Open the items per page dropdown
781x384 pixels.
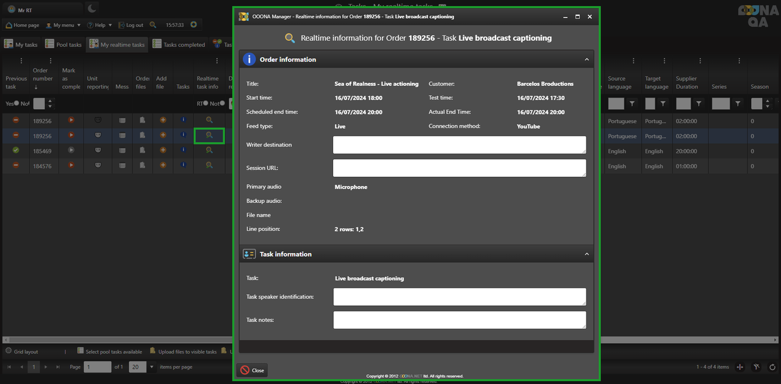pos(152,367)
